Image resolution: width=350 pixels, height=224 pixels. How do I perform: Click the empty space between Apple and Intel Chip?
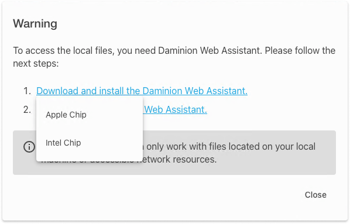[90, 129]
